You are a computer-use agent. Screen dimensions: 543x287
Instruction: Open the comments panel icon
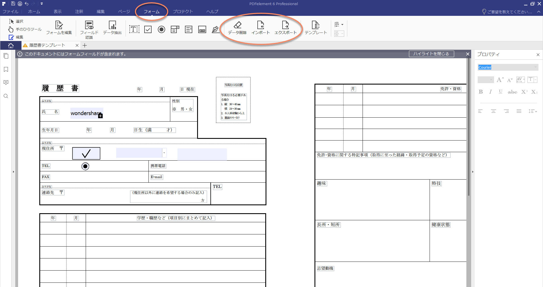coord(6,83)
